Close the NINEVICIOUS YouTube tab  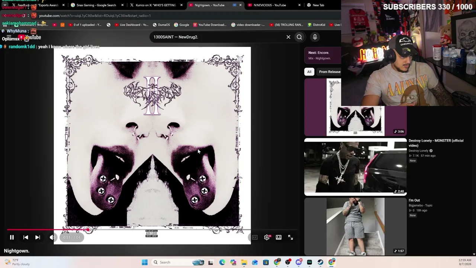coord(299,5)
